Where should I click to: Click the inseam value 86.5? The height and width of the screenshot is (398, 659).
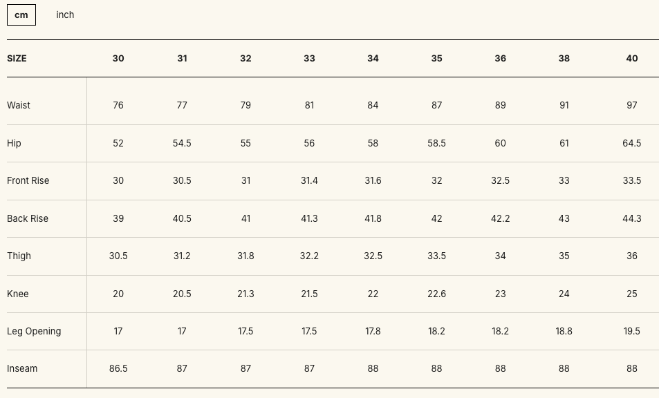point(118,369)
